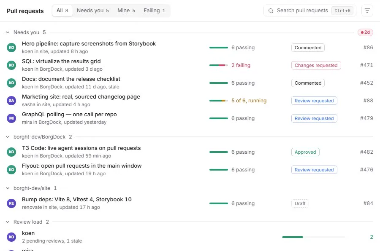Click Changes requested badge on PR #471
This screenshot has height=251, width=380.
tap(316, 65)
